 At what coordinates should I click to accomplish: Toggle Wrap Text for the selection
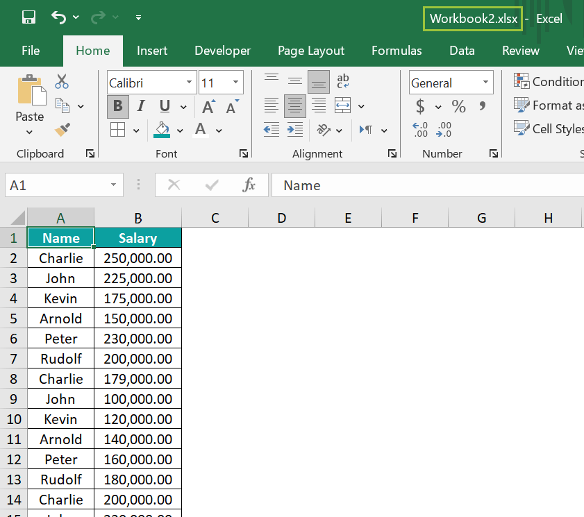pyautogui.click(x=342, y=81)
